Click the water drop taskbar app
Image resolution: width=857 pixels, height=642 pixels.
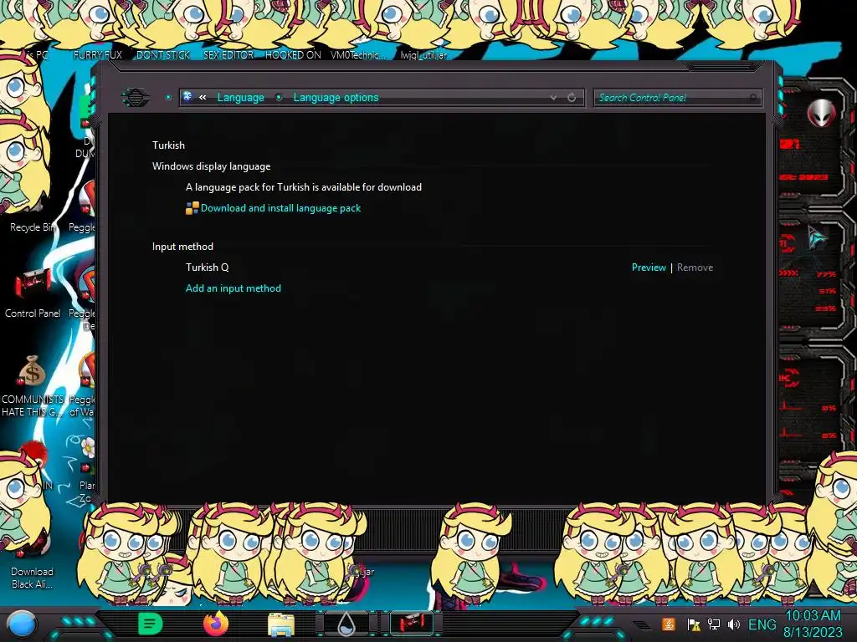pyautogui.click(x=346, y=624)
